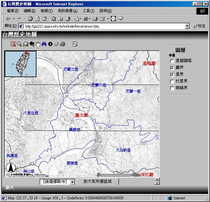
Task: Select the zoom out magnifier tool
Action: pos(19,44)
